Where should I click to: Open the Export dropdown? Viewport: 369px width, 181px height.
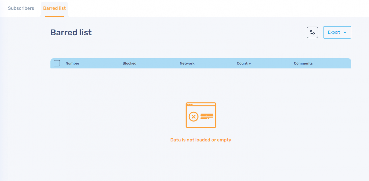coord(334,32)
